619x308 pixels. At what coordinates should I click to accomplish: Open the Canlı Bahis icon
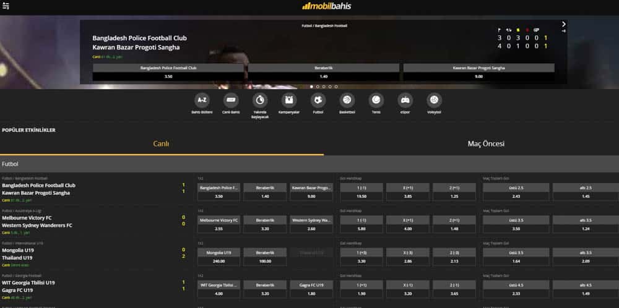[x=231, y=100]
